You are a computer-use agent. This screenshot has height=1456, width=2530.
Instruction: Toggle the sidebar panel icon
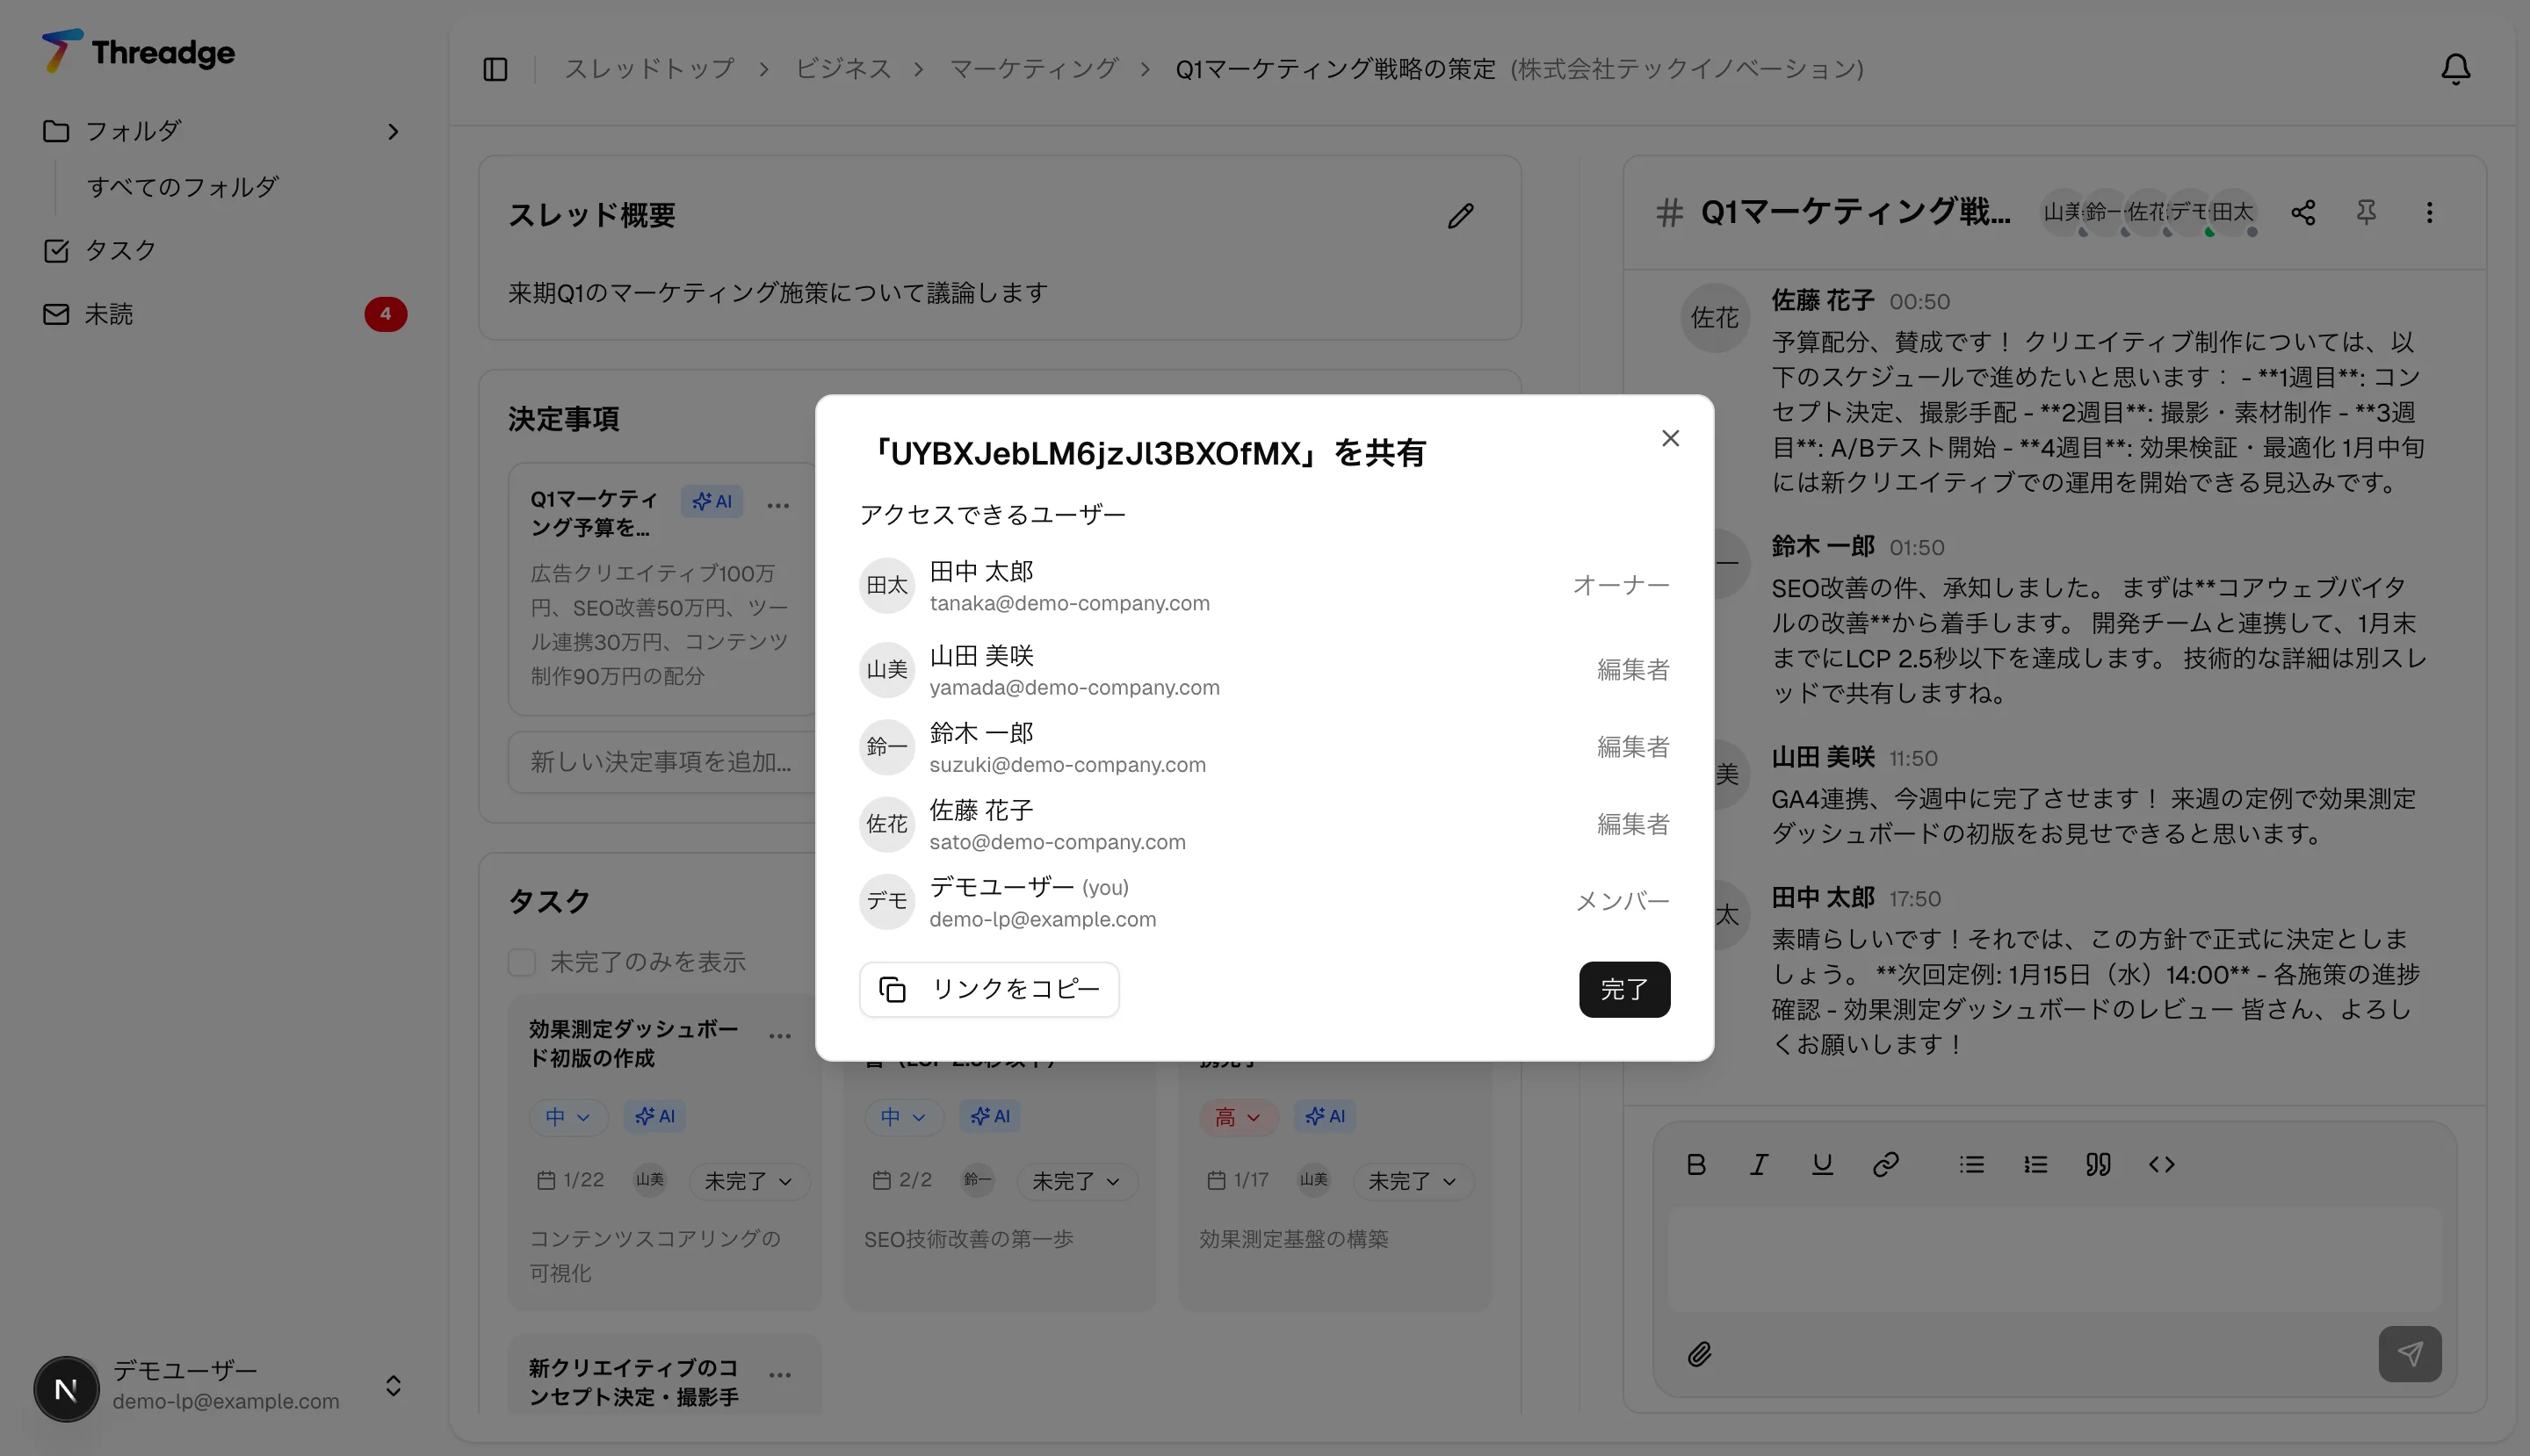pos(495,69)
